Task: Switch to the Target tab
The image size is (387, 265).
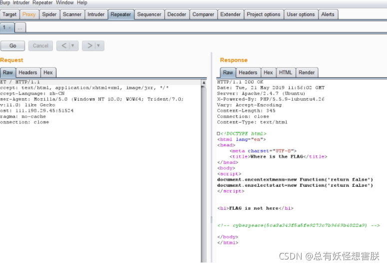Action: [x=9, y=14]
